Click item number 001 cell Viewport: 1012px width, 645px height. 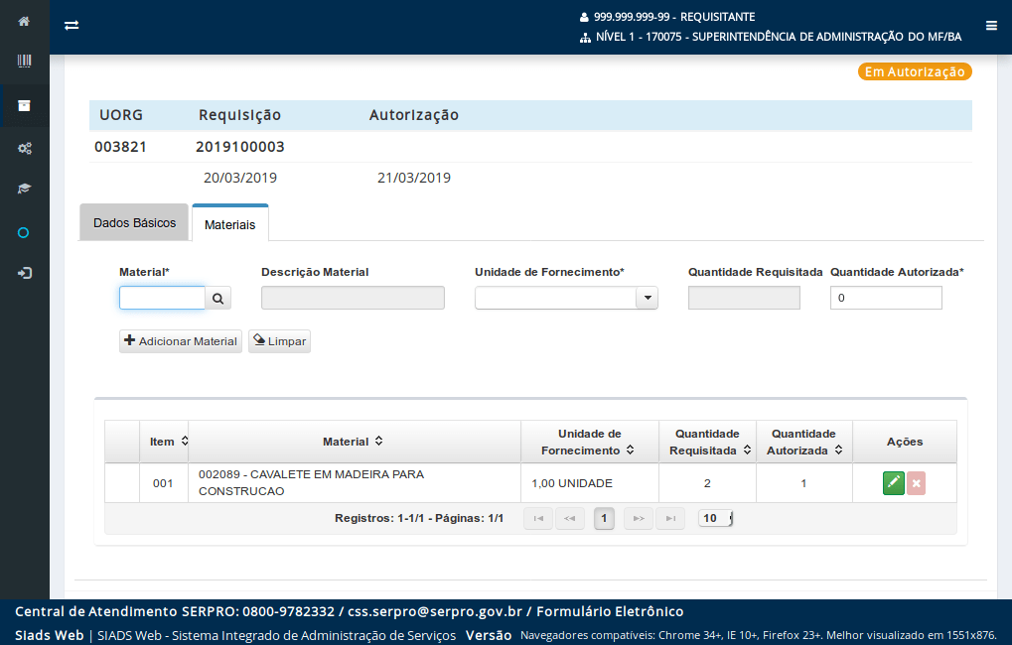163,483
